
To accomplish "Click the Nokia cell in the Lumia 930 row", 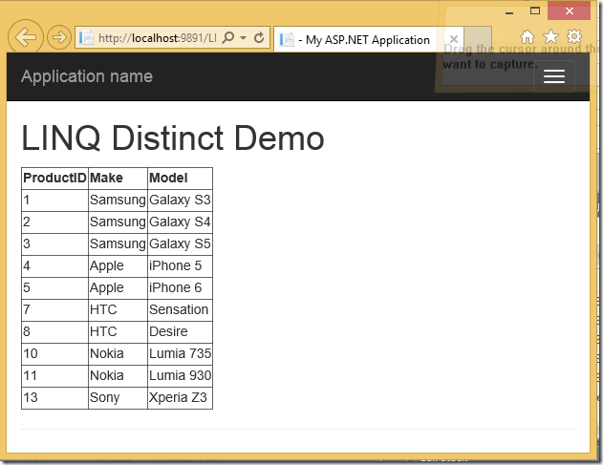I will pyautogui.click(x=118, y=375).
